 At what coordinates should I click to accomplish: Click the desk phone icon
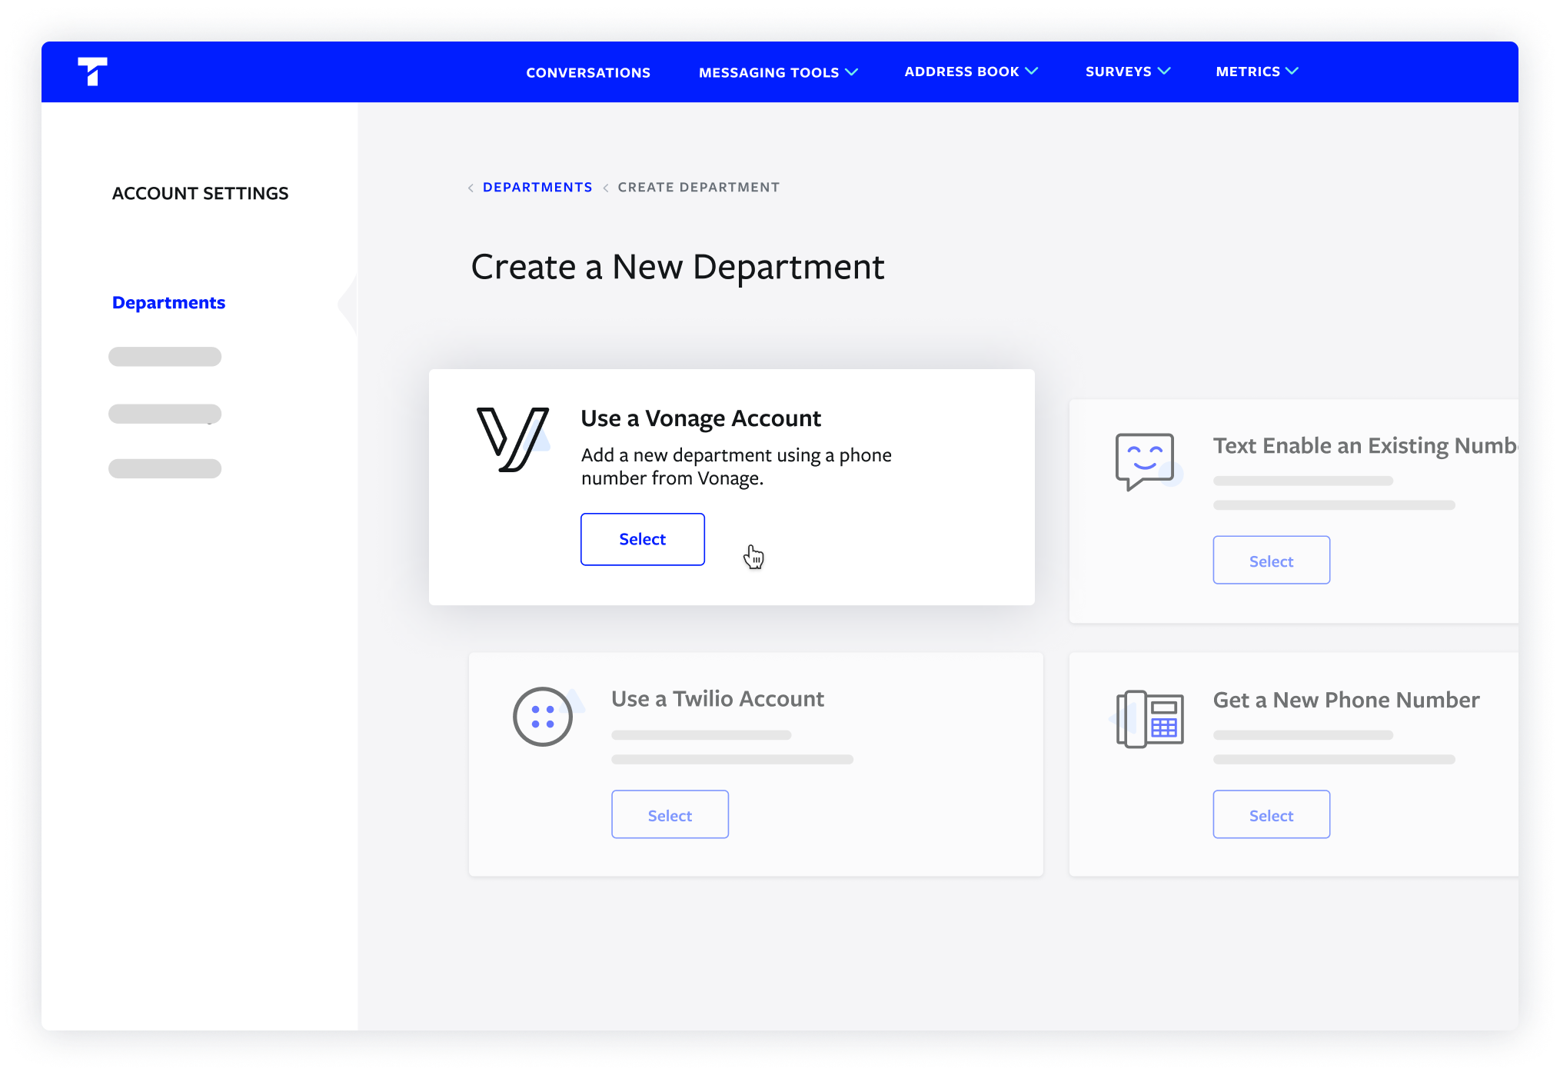(1149, 718)
